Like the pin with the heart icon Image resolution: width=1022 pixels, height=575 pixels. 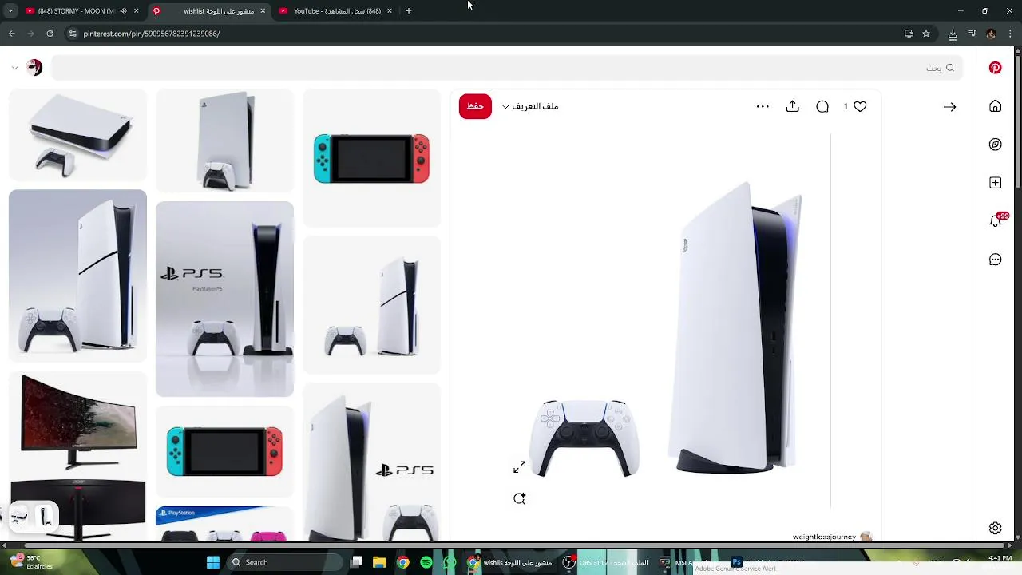(x=860, y=106)
